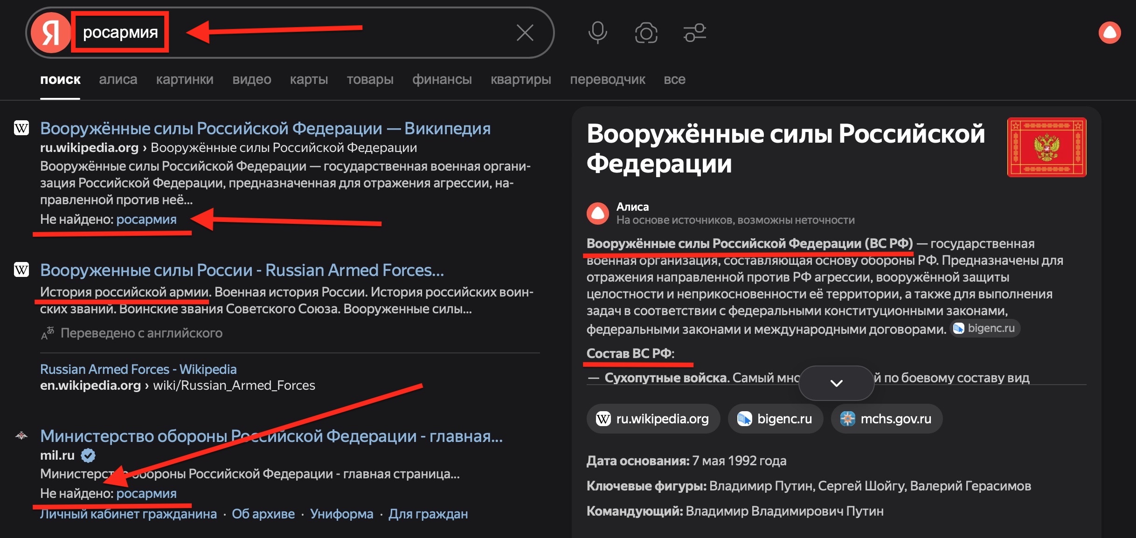1136x538 pixels.
Task: Clear the search query with X
Action: (525, 33)
